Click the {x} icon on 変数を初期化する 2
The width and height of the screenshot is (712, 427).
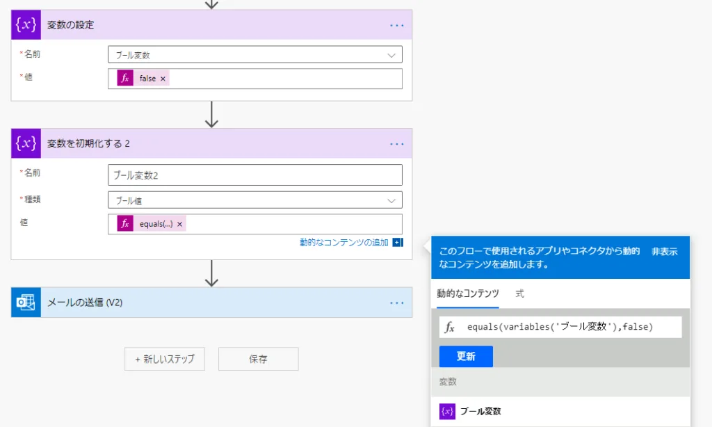(25, 143)
